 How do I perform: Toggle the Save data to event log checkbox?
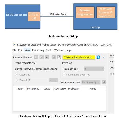coord(64,74)
